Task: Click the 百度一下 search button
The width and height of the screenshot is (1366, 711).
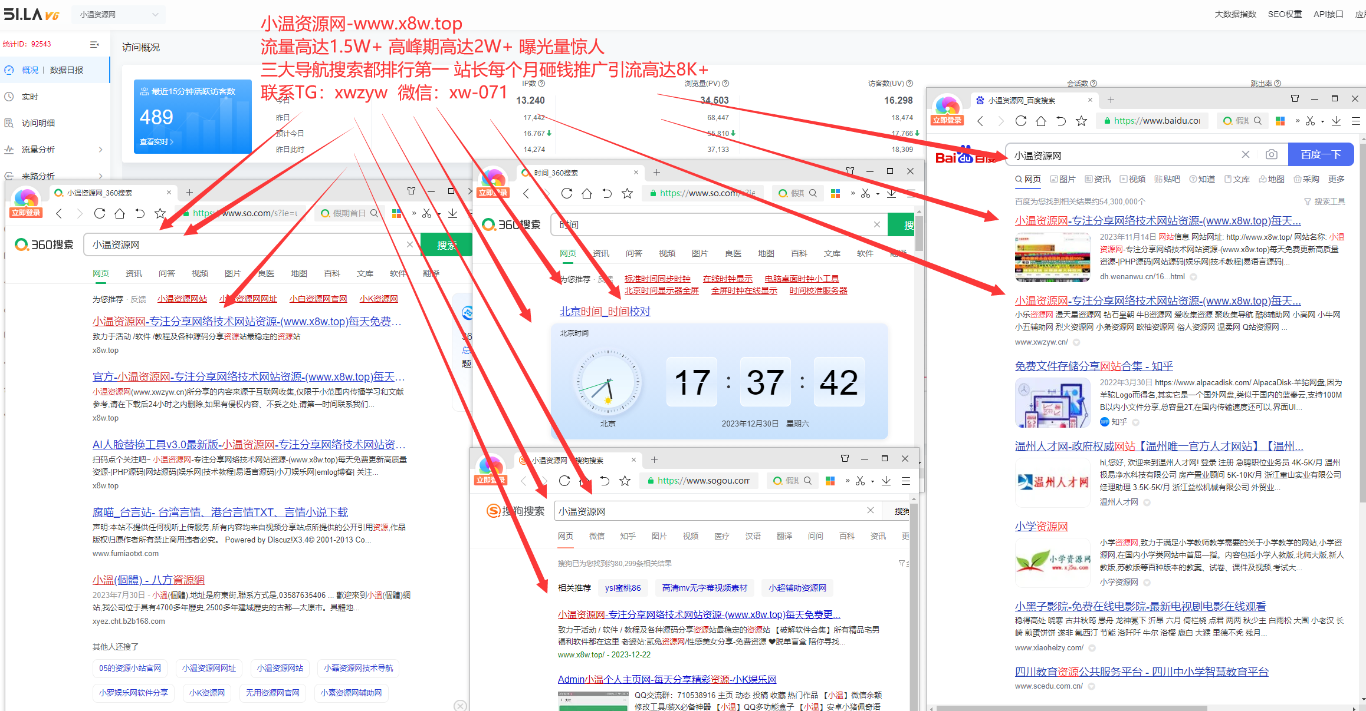Action: pos(1321,155)
